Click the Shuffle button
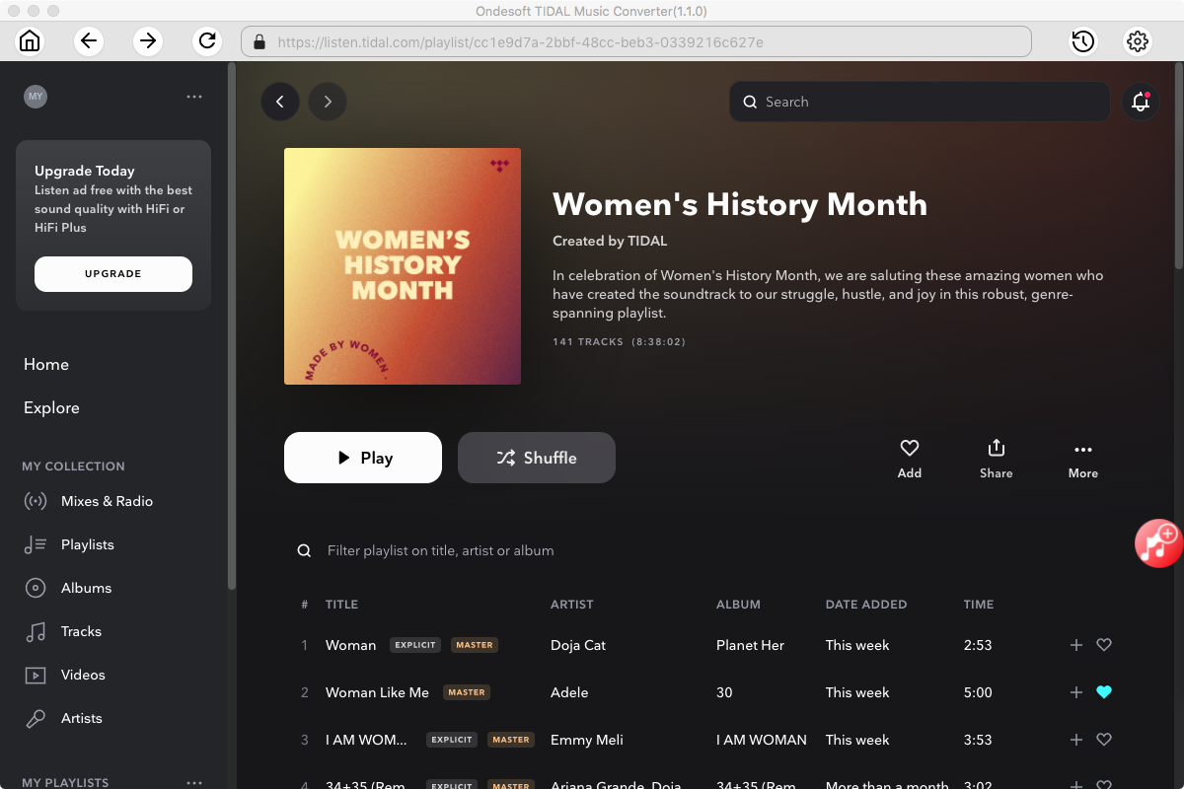 [x=537, y=458]
